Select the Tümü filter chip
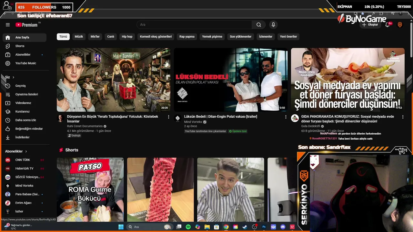This screenshot has height=232, width=413. pos(63,37)
